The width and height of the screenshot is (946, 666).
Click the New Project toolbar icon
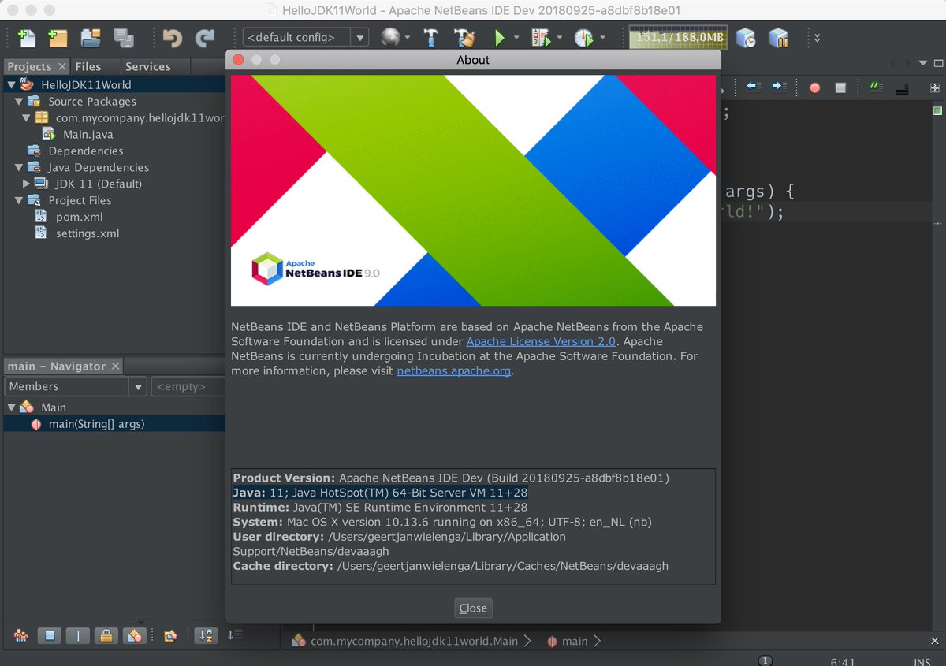click(58, 37)
